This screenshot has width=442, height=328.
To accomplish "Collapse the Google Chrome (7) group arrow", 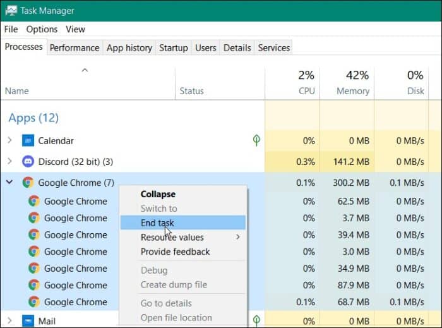I will pyautogui.click(x=9, y=183).
